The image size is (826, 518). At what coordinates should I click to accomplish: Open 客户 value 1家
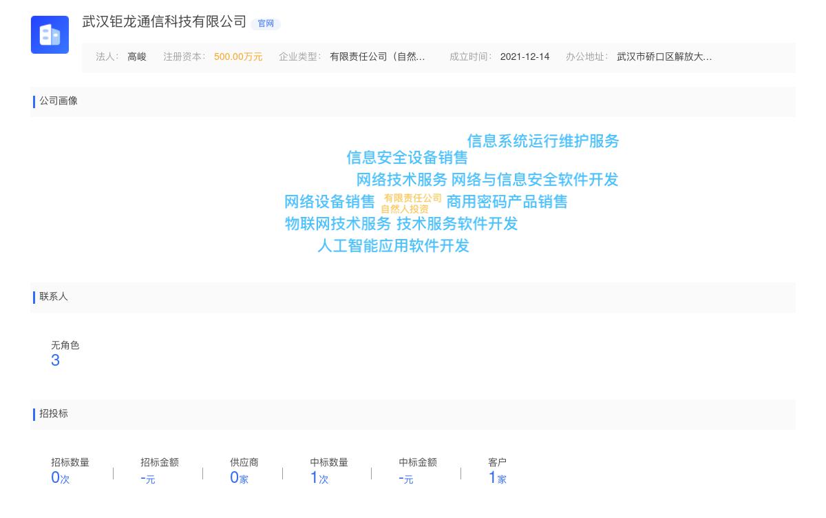coord(498,477)
